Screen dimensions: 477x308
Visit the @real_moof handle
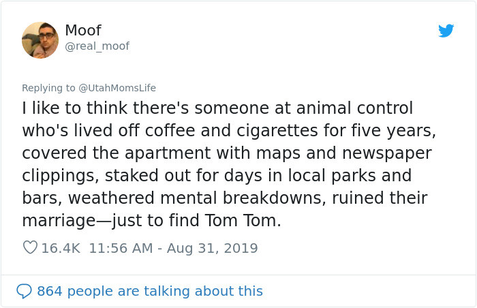(97, 46)
